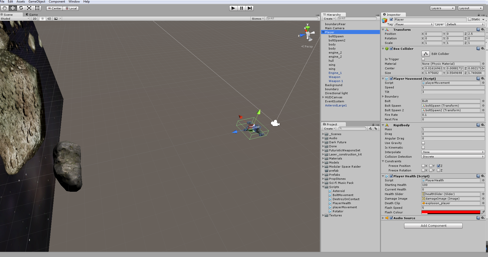Toggle Center pivot button
Screen dimensions: 488x257
coord(54,8)
